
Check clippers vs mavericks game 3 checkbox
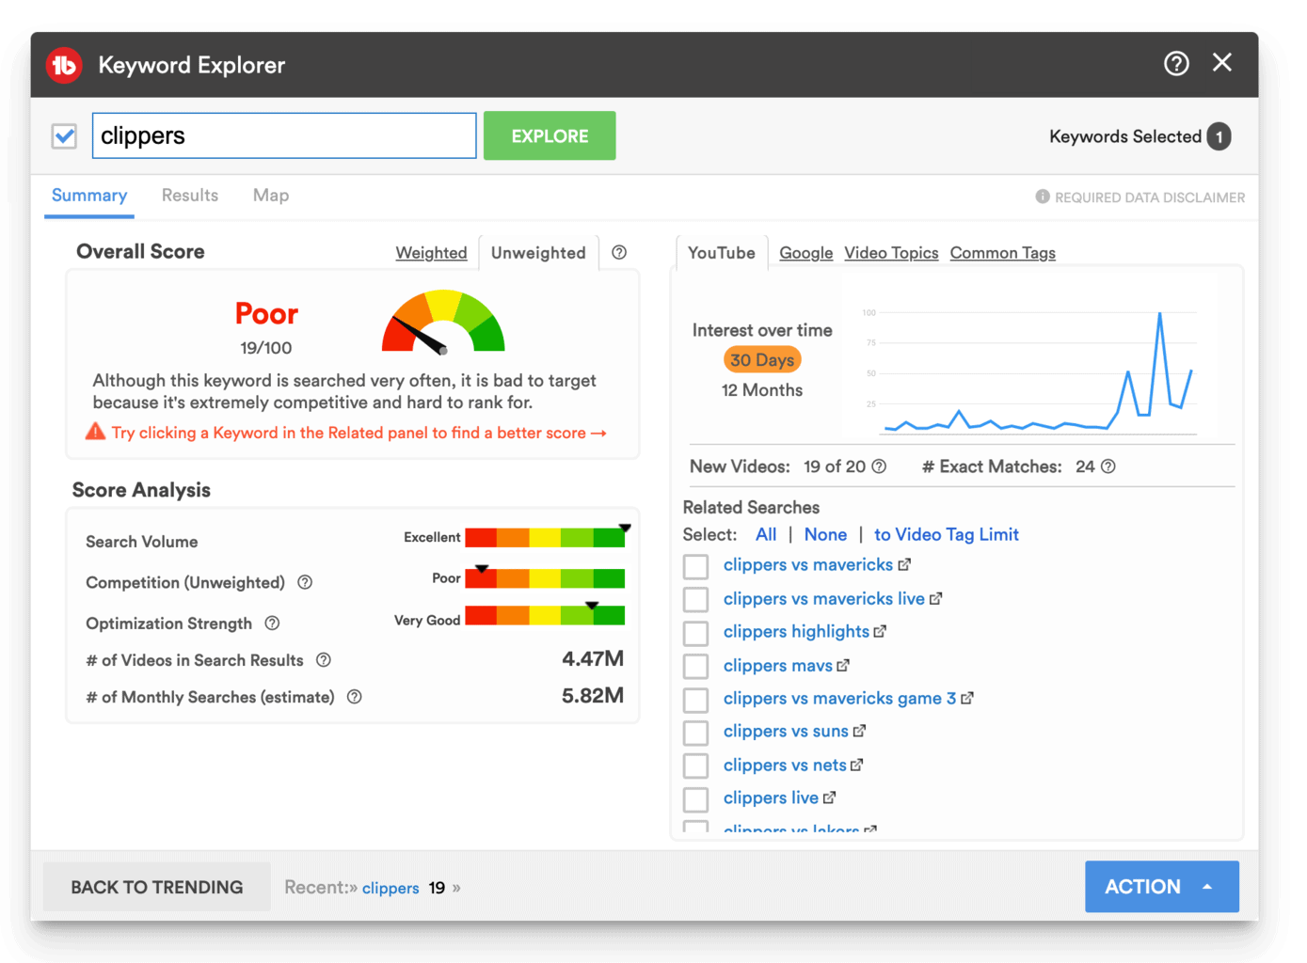pos(695,700)
